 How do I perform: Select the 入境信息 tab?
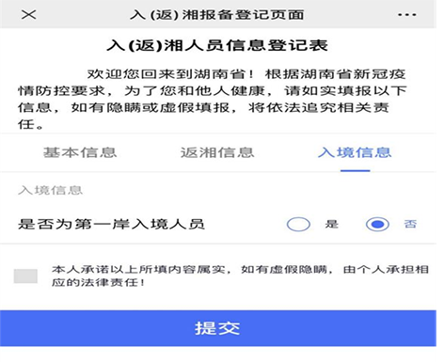pos(355,152)
